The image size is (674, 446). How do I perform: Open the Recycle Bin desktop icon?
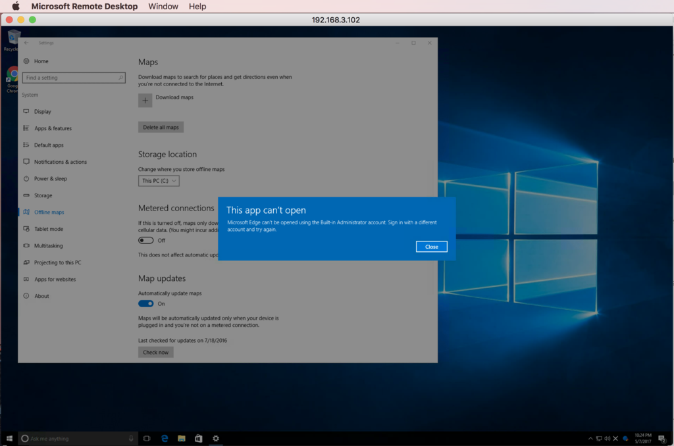tap(12, 40)
